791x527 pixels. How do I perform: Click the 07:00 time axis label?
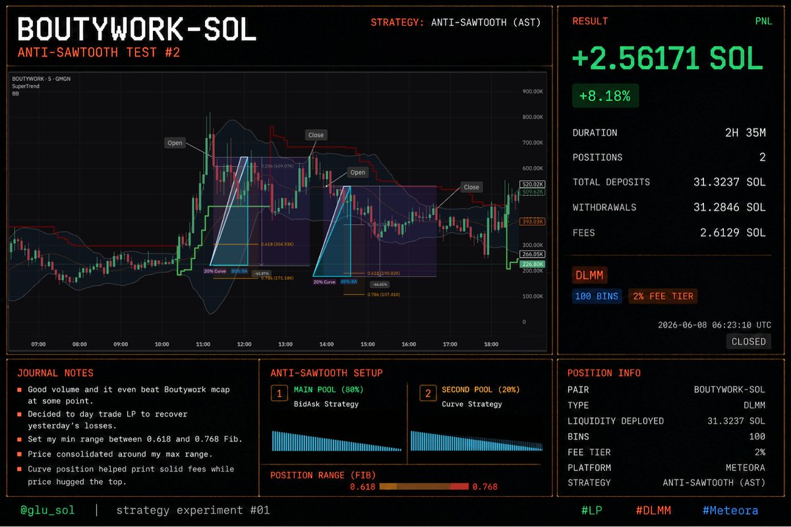click(x=39, y=345)
